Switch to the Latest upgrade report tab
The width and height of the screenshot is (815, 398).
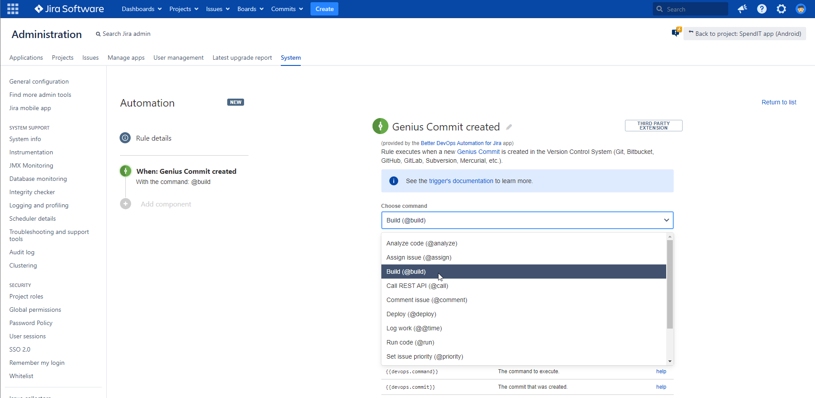(242, 57)
